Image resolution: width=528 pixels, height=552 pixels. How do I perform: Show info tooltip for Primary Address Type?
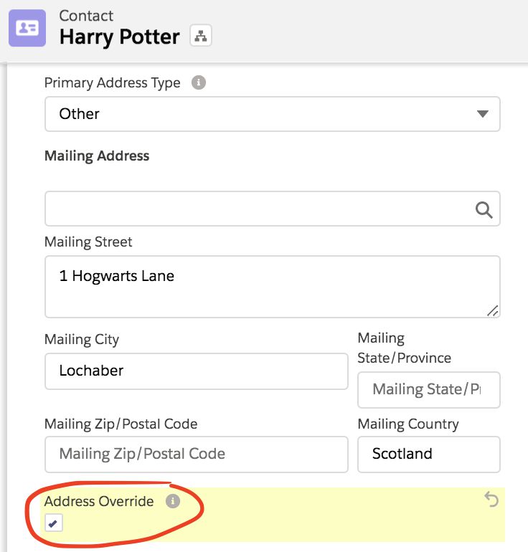point(198,82)
